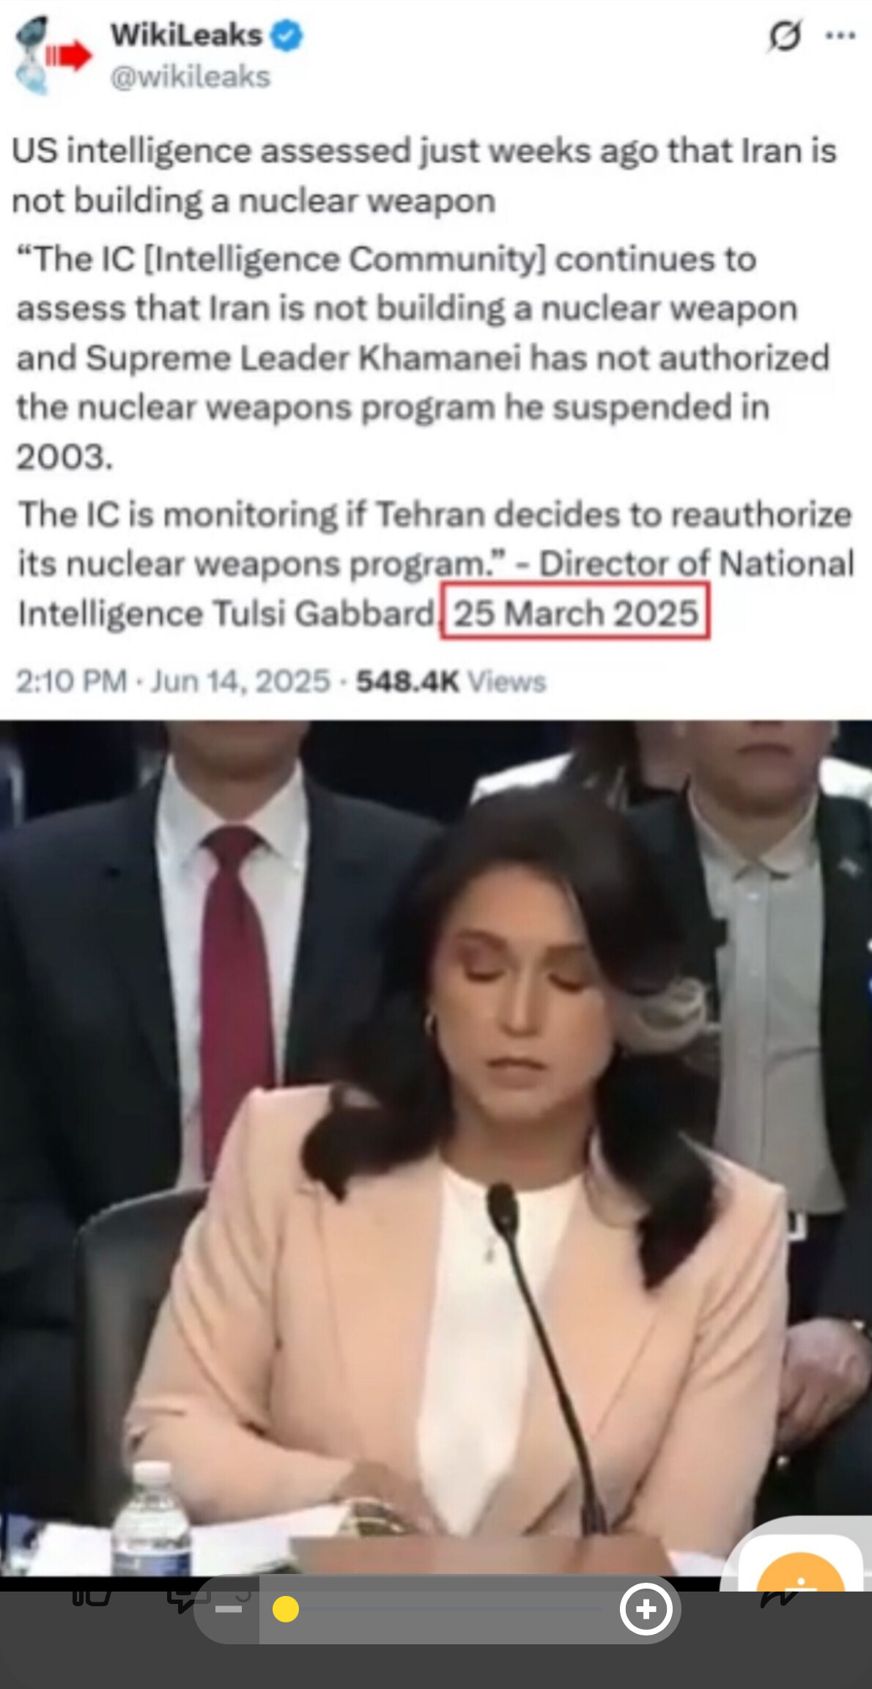This screenshot has height=1689, width=872.
Task: Click the WikiLeaks display name
Action: [186, 35]
